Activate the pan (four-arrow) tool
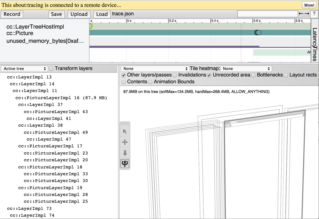Viewport: 319px width, 219px height. point(125,142)
